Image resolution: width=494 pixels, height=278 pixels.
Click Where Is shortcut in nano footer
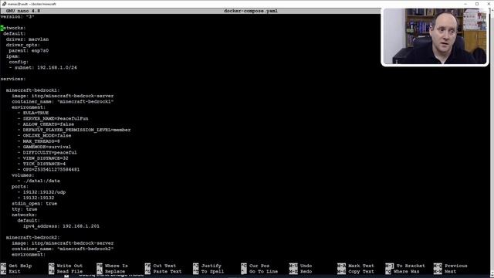pos(113,266)
